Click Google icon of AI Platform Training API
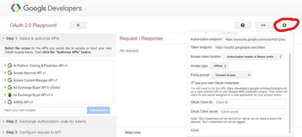Viewport: 302px width, 137px height. click(10, 65)
